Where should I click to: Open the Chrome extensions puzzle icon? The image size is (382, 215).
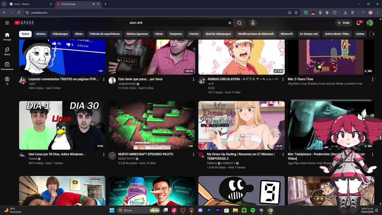(335, 13)
